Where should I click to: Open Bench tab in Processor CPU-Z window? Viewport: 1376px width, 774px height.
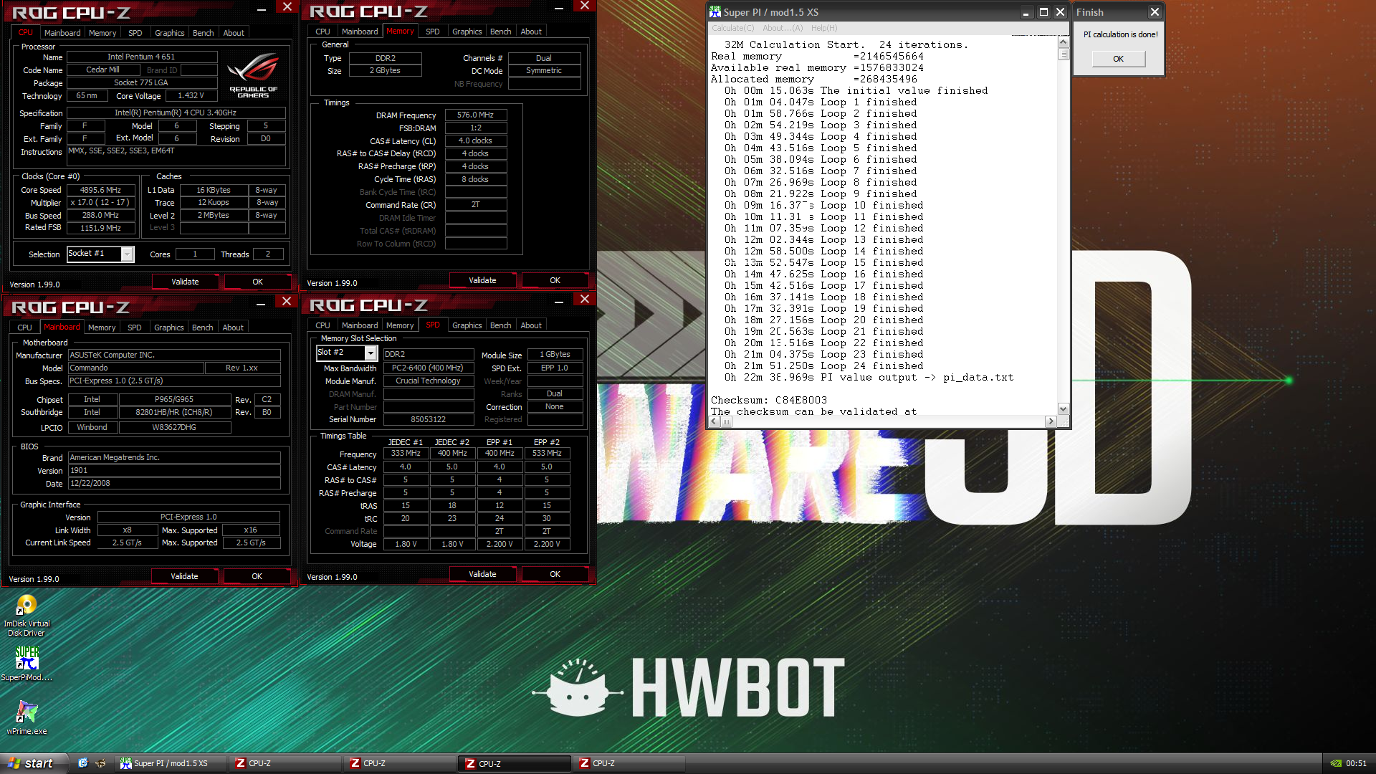pos(204,33)
